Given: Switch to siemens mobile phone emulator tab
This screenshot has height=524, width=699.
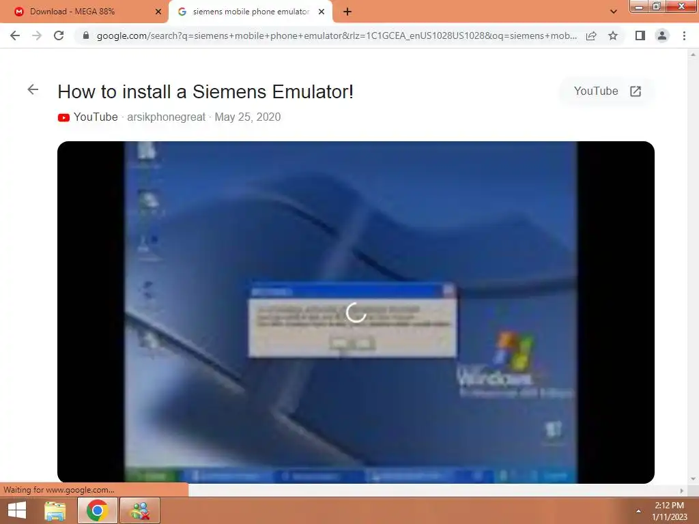Looking at the screenshot, I should pyautogui.click(x=251, y=12).
